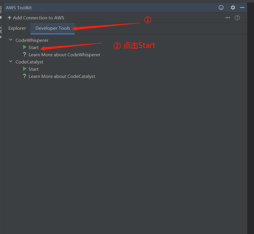
Task: Hide the AWS Toolkit panel with the minus icon
Action: pos(242,8)
